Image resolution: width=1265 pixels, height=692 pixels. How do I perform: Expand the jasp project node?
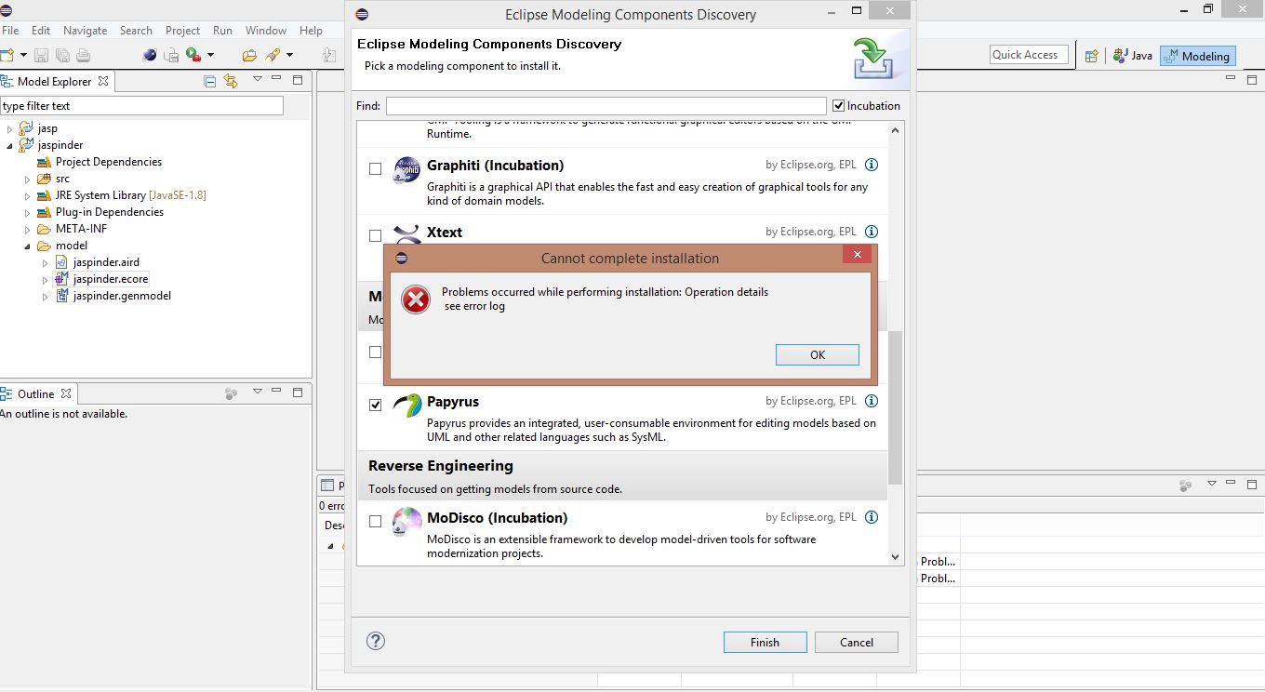[x=10, y=128]
